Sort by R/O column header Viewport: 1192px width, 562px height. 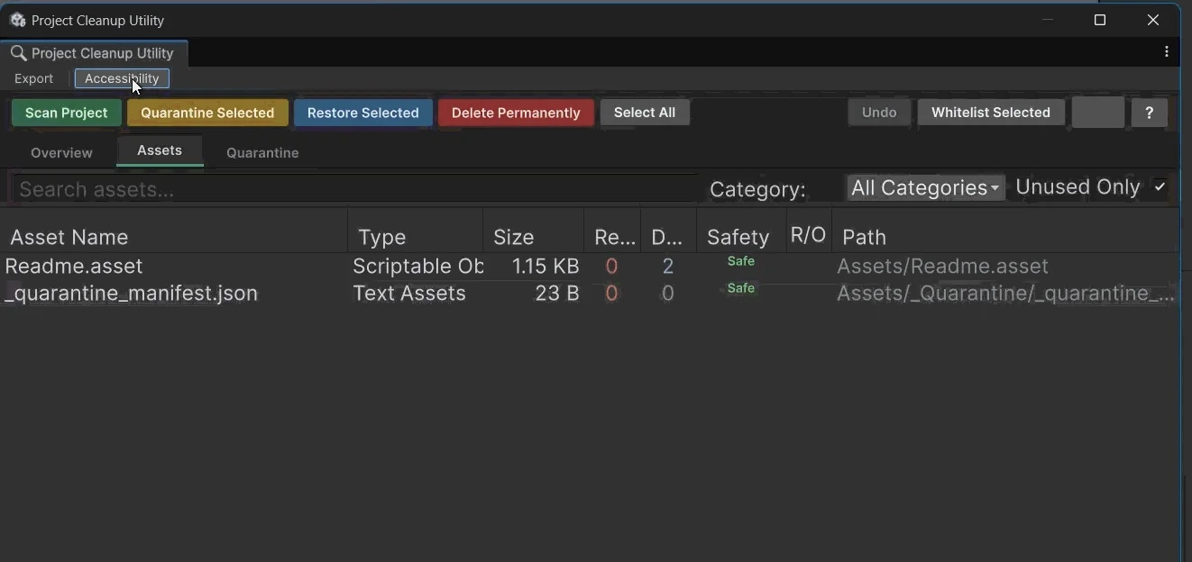[x=809, y=235]
